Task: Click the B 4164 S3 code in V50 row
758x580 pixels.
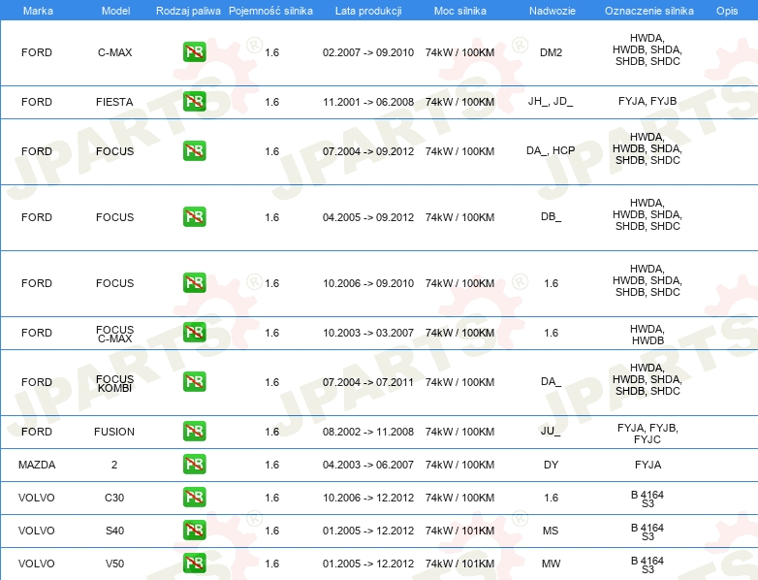Action: [x=647, y=564]
